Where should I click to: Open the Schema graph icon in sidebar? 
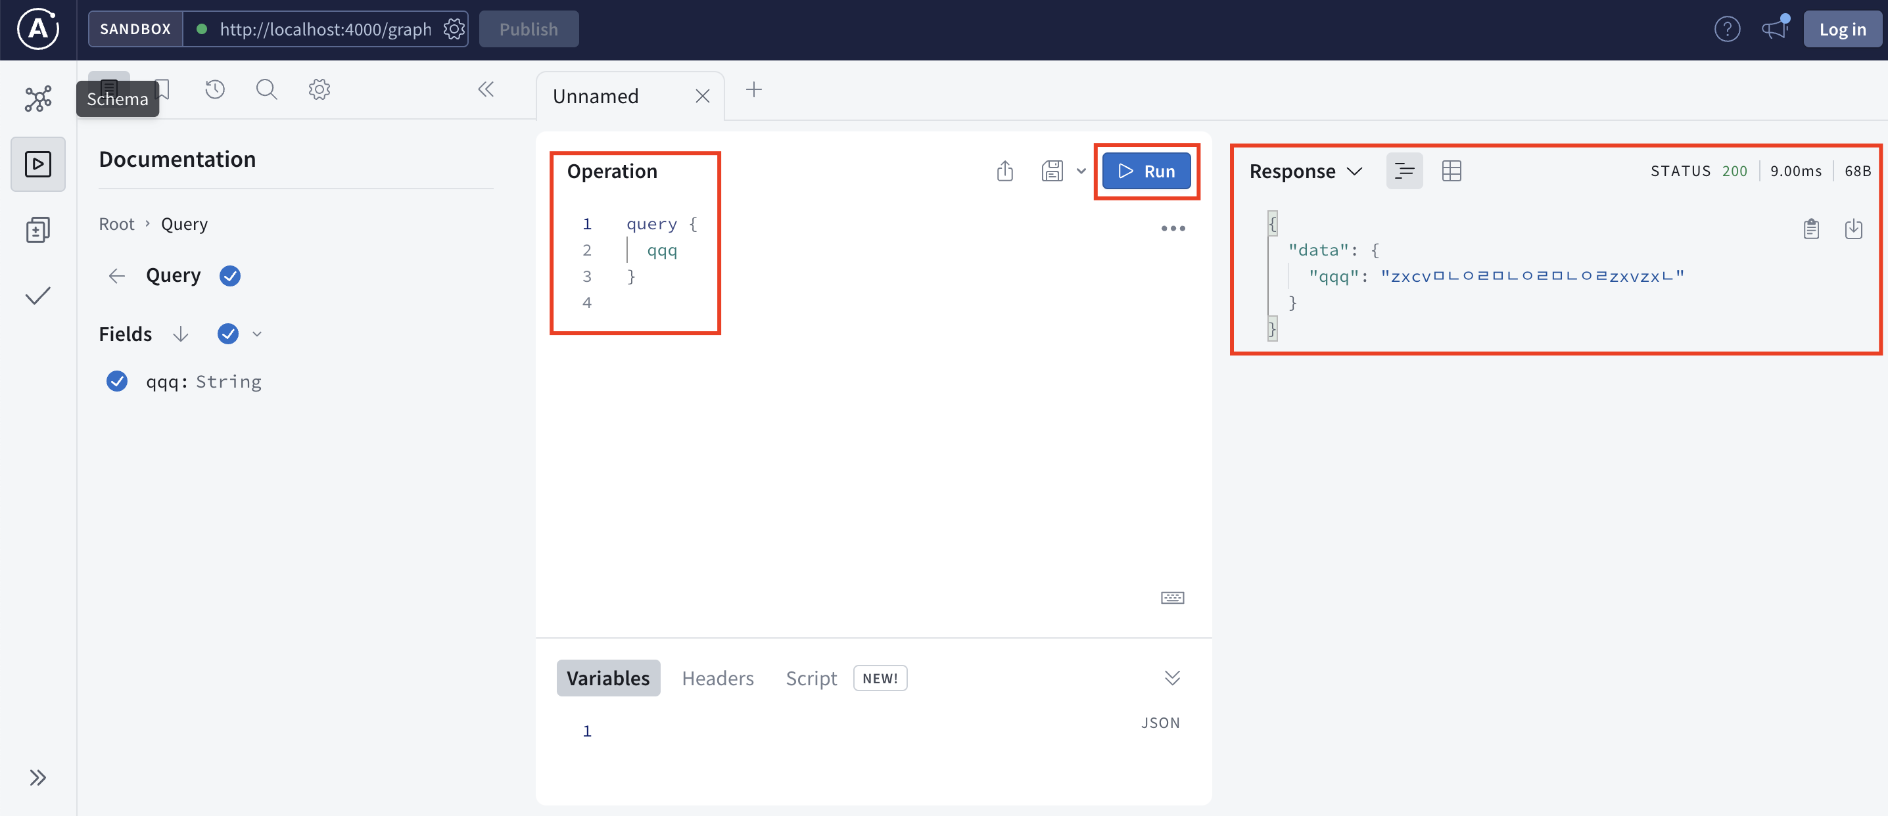click(38, 99)
